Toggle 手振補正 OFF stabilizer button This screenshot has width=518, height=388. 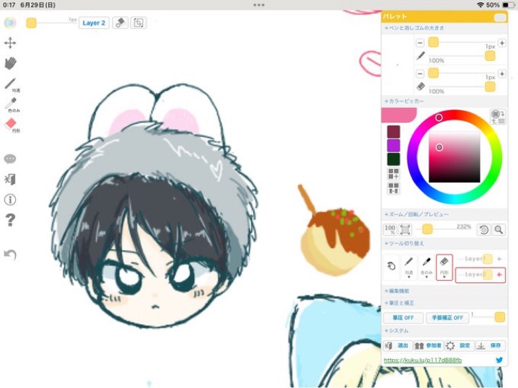pos(448,318)
